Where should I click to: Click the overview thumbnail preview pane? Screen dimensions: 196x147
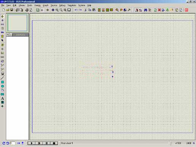click(17, 23)
